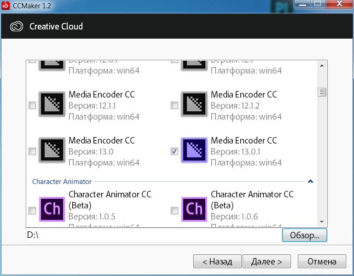Click the scrollbar down arrow

[x=322, y=222]
